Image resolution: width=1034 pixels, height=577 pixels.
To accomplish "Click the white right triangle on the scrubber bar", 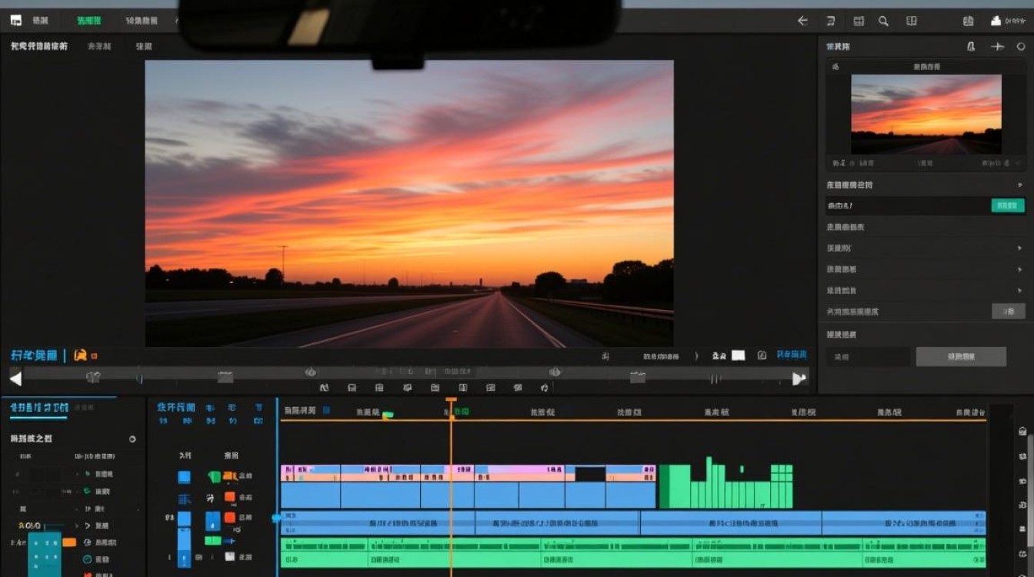I will 799,378.
